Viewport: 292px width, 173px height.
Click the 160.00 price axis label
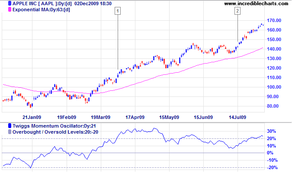coord(274,30)
